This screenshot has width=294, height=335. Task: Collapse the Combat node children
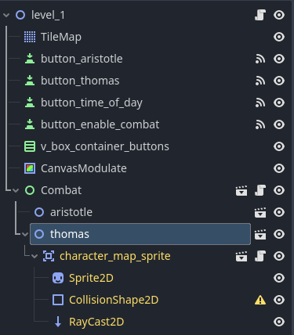tap(16, 190)
